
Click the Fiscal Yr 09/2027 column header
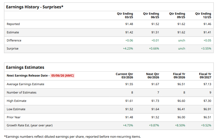(x=205, y=76)
